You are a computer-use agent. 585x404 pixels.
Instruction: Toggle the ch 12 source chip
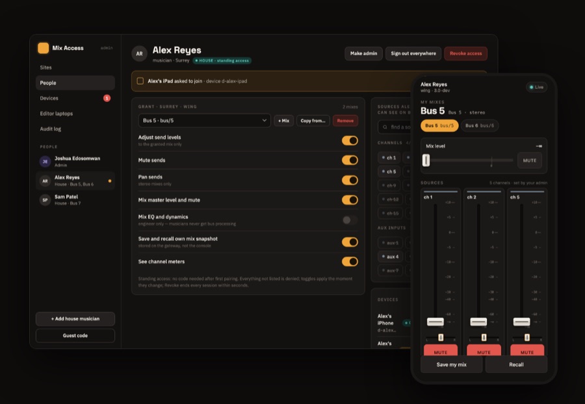(390, 199)
